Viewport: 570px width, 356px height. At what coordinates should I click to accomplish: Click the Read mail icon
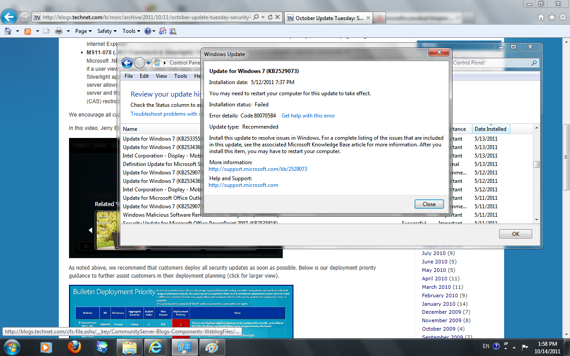47,31
